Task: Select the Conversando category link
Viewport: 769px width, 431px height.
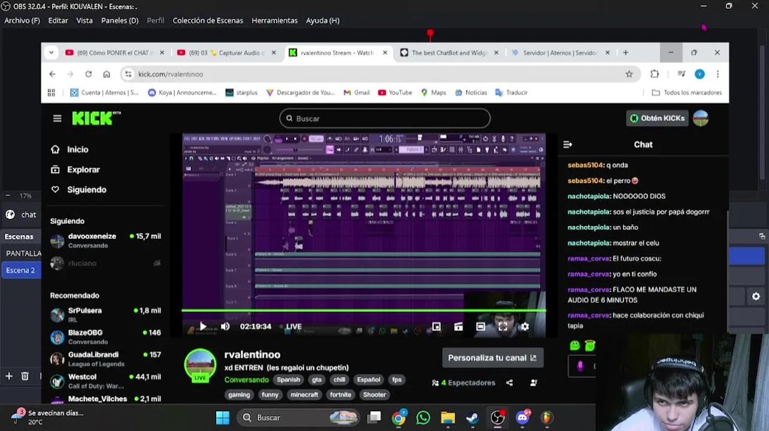Action: pyautogui.click(x=246, y=380)
